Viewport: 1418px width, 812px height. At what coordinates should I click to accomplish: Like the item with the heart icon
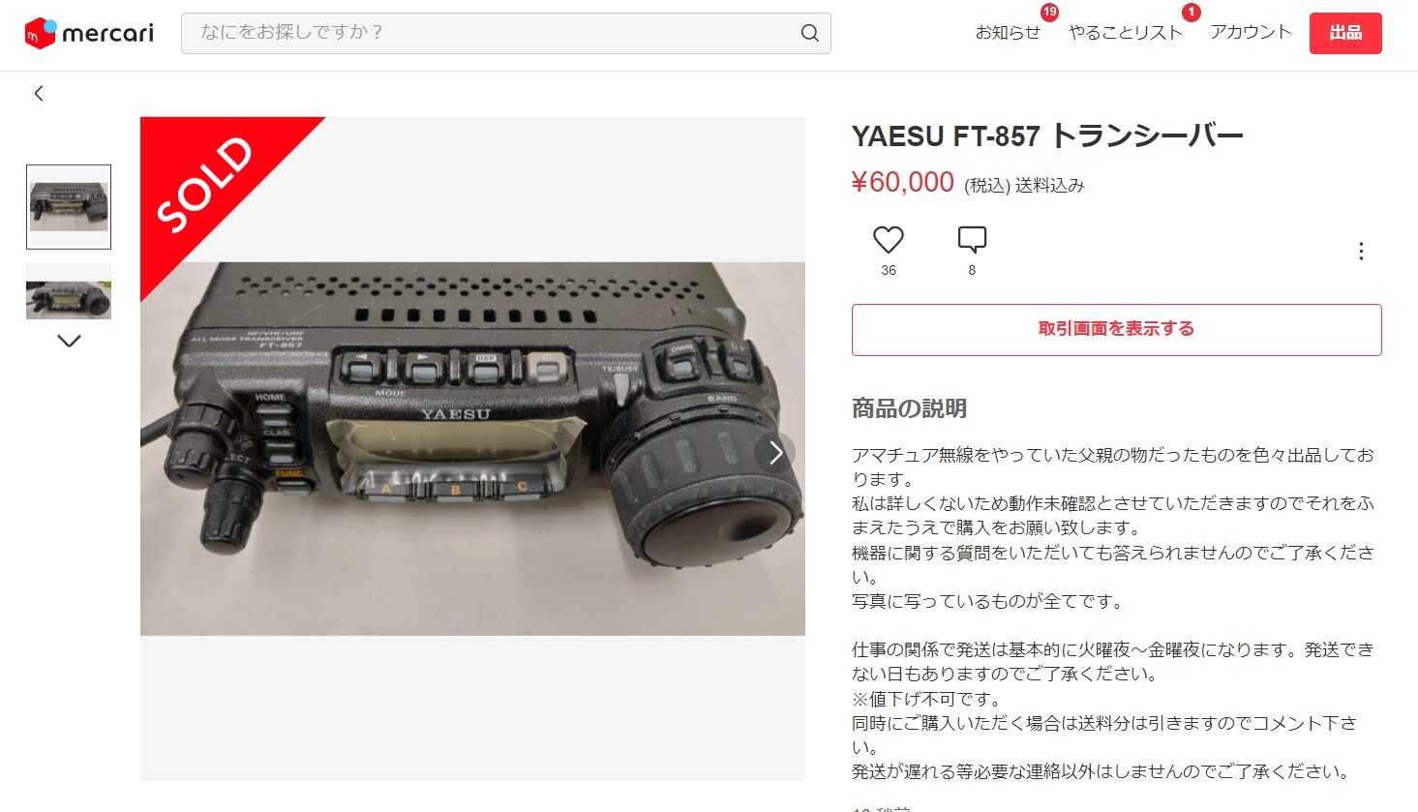(x=888, y=239)
